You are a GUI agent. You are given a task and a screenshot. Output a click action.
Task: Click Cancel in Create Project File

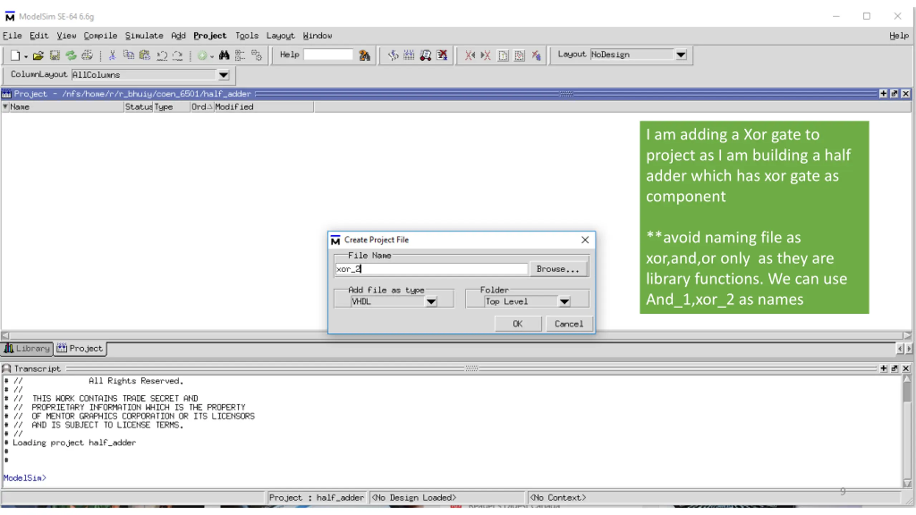[x=569, y=324]
